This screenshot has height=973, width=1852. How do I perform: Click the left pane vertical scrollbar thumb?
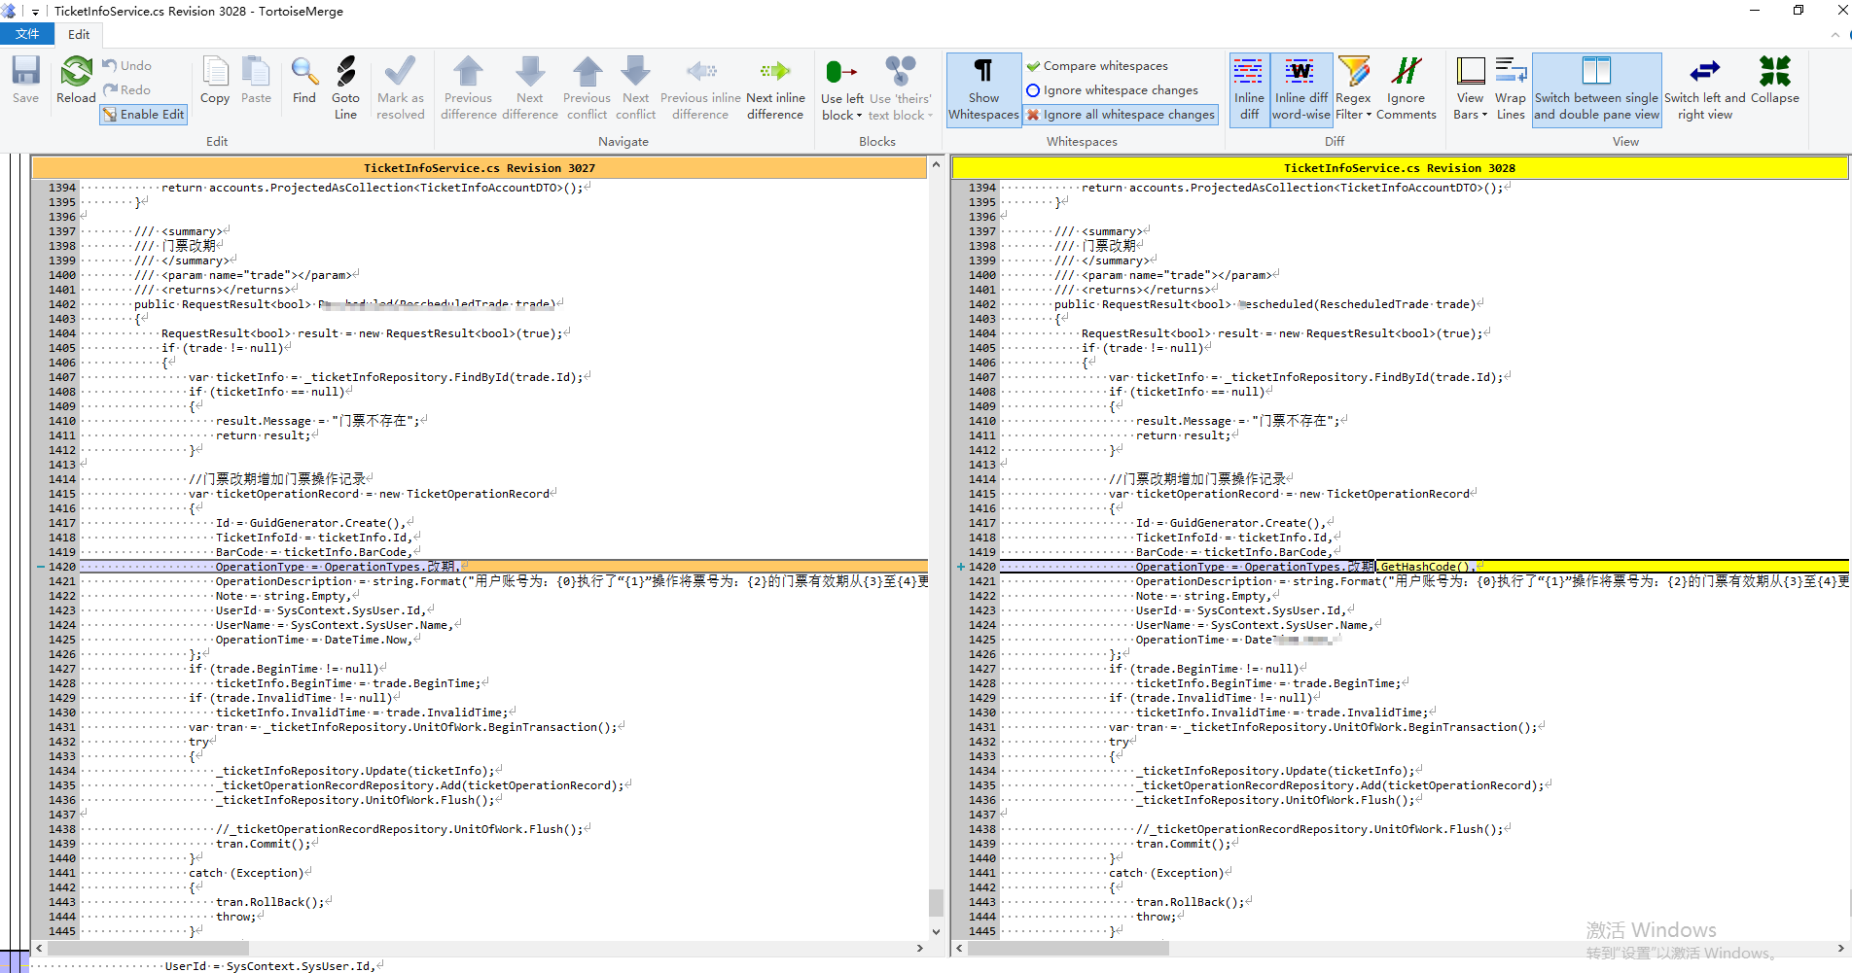click(936, 902)
